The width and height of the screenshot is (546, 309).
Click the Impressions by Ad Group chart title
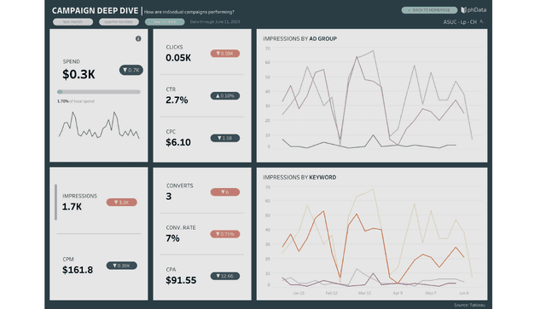tap(299, 38)
